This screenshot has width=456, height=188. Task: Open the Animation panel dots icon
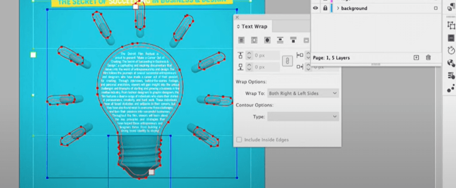pos(451,88)
